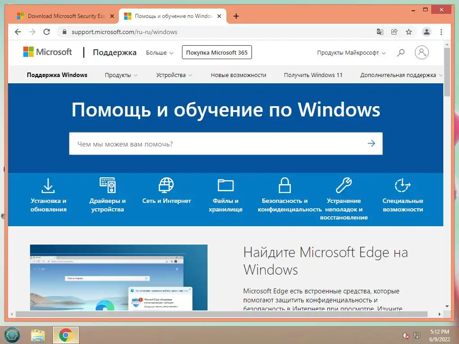Click the share page icon
459x344 pixels.
tap(394, 32)
